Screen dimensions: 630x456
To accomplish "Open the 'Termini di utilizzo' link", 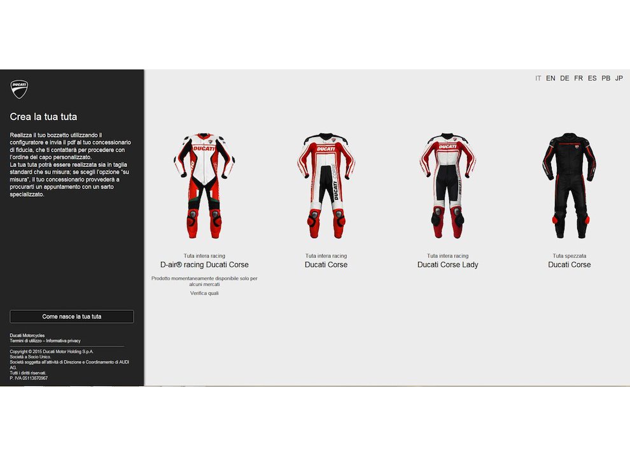I will coord(25,341).
